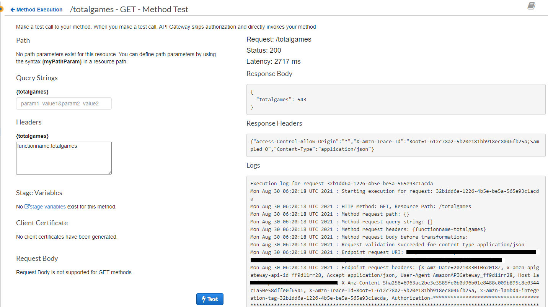Click the 'Status: 200' text
The image size is (548, 307).
click(x=264, y=50)
